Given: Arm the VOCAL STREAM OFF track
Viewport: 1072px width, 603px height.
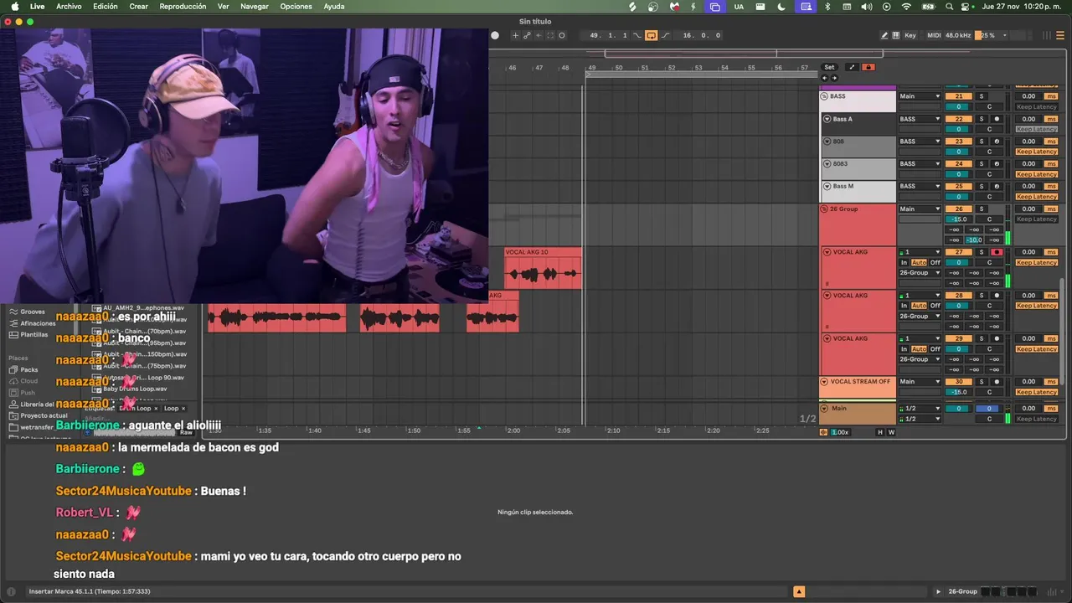Looking at the screenshot, I should click(997, 382).
